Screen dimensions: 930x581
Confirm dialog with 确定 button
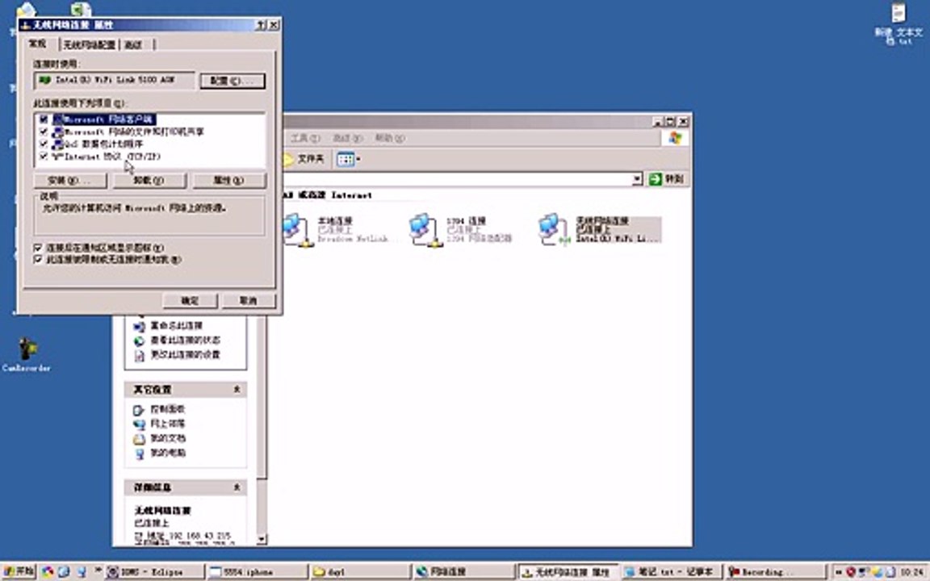click(x=190, y=300)
